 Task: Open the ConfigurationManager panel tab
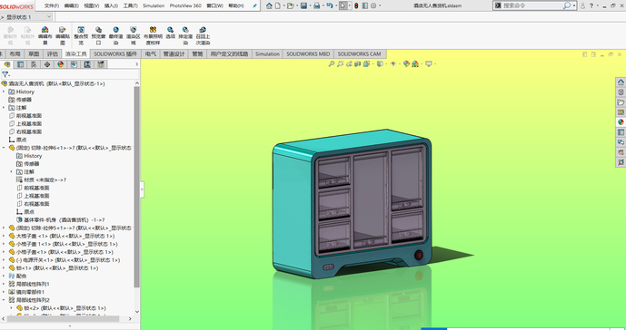(34, 64)
